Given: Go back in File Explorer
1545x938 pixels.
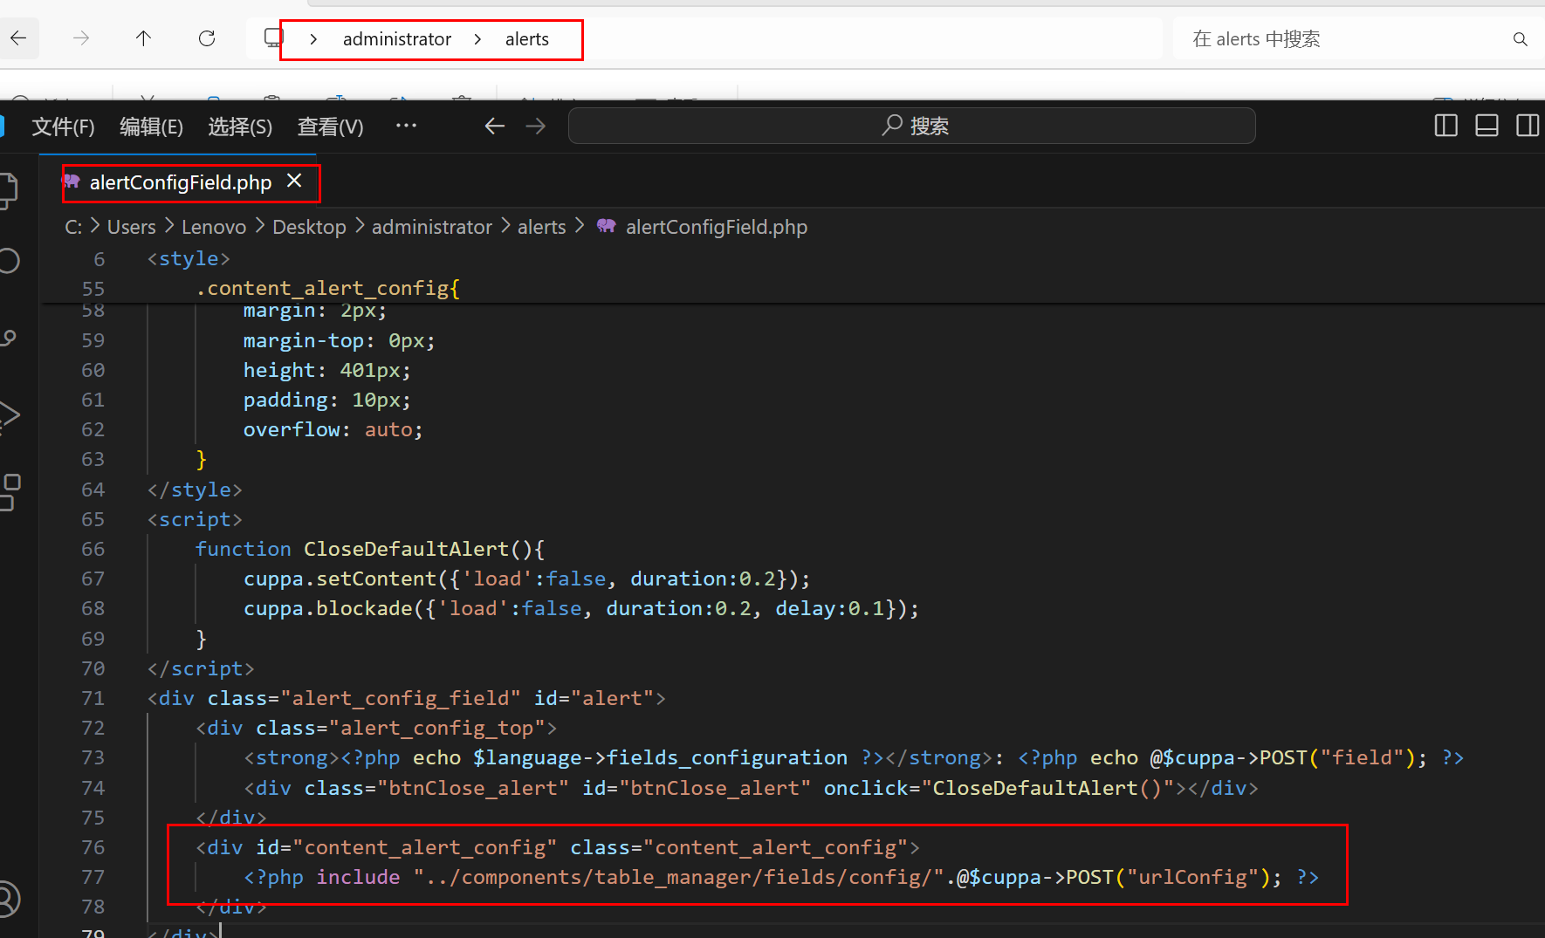Looking at the screenshot, I should (18, 38).
